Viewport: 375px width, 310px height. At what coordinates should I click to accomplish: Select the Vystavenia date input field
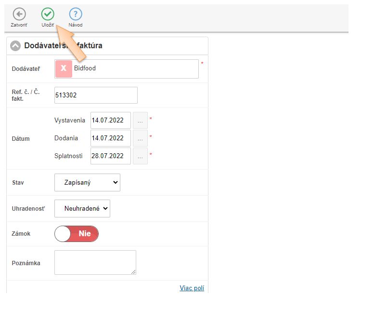(x=110, y=121)
